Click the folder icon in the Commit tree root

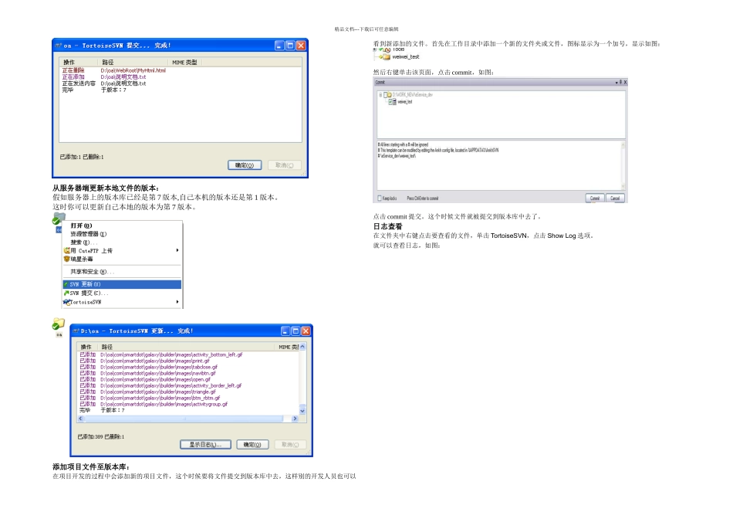point(390,94)
